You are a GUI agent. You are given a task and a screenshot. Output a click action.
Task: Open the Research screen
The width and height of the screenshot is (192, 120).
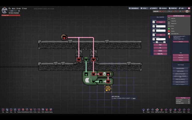click(x=163, y=8)
